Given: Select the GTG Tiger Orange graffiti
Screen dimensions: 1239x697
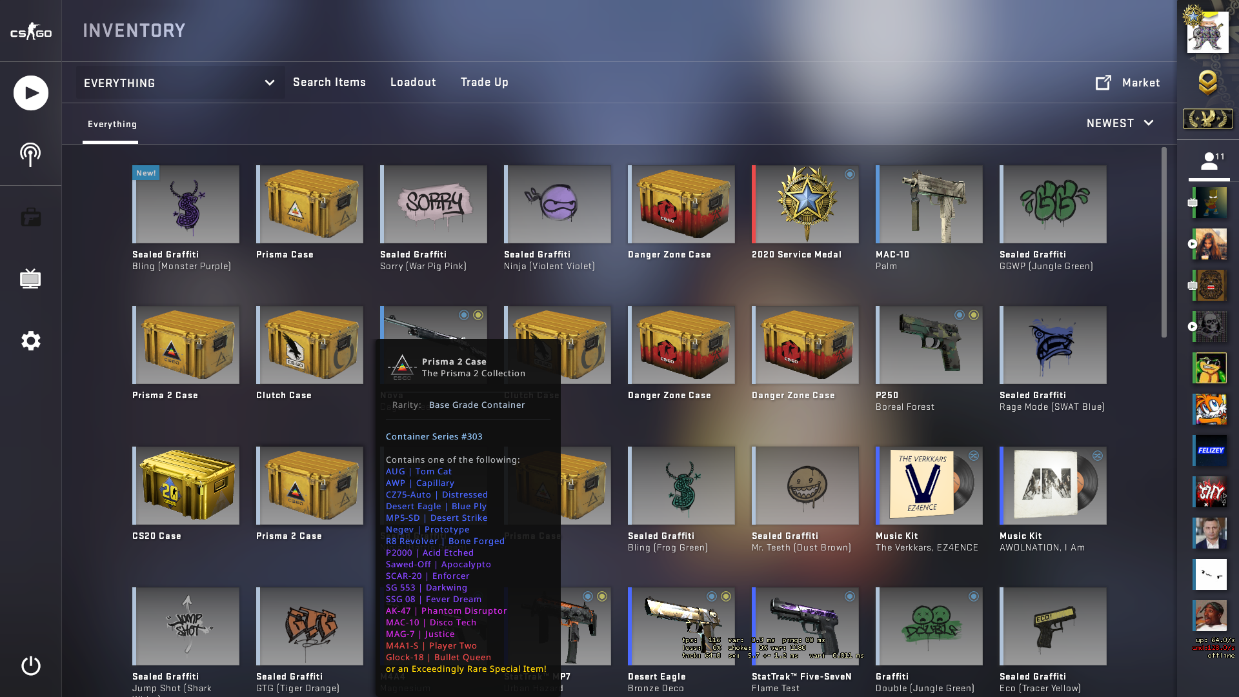Looking at the screenshot, I should 310,626.
